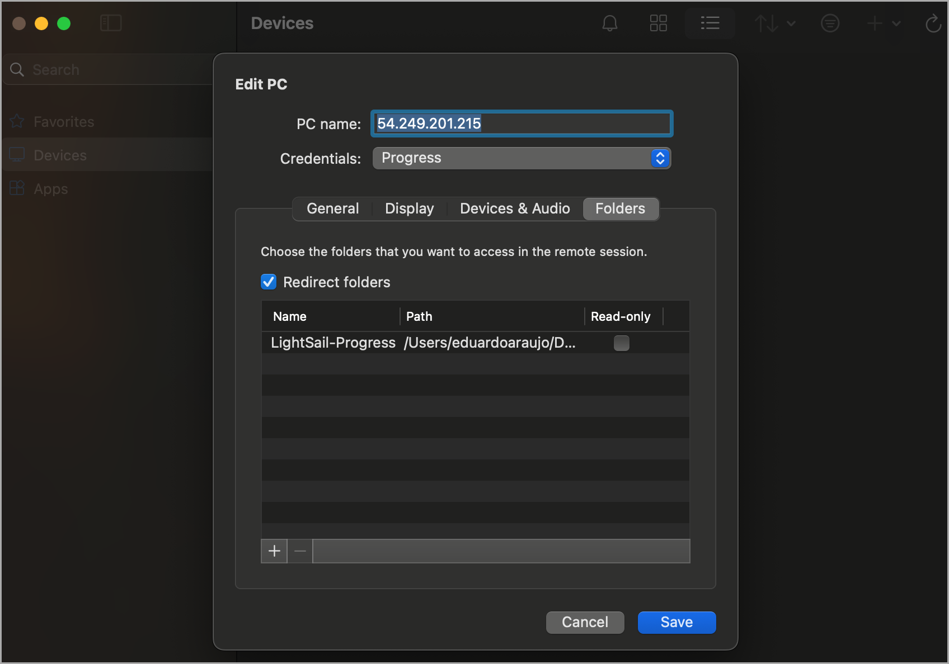The width and height of the screenshot is (949, 664).
Task: Open the add (+) toolbar menu
Action: point(884,23)
